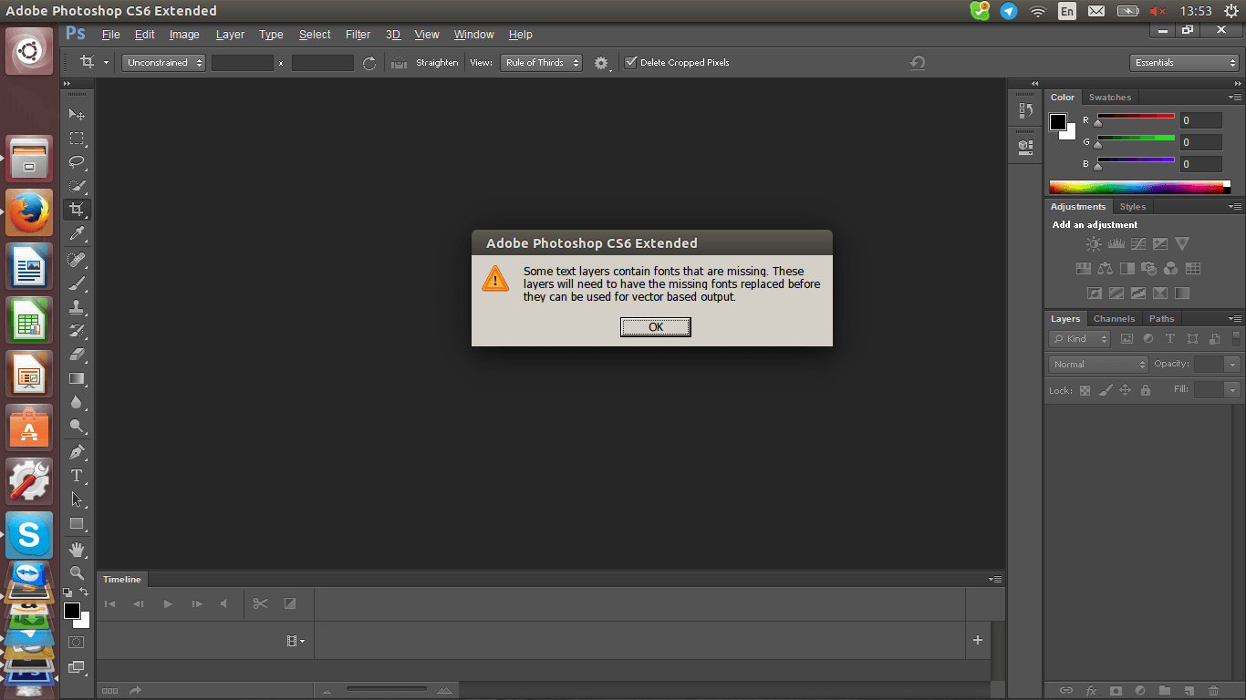Add a Brightness/Contrast adjustment
This screenshot has height=700, width=1246.
pyautogui.click(x=1094, y=244)
